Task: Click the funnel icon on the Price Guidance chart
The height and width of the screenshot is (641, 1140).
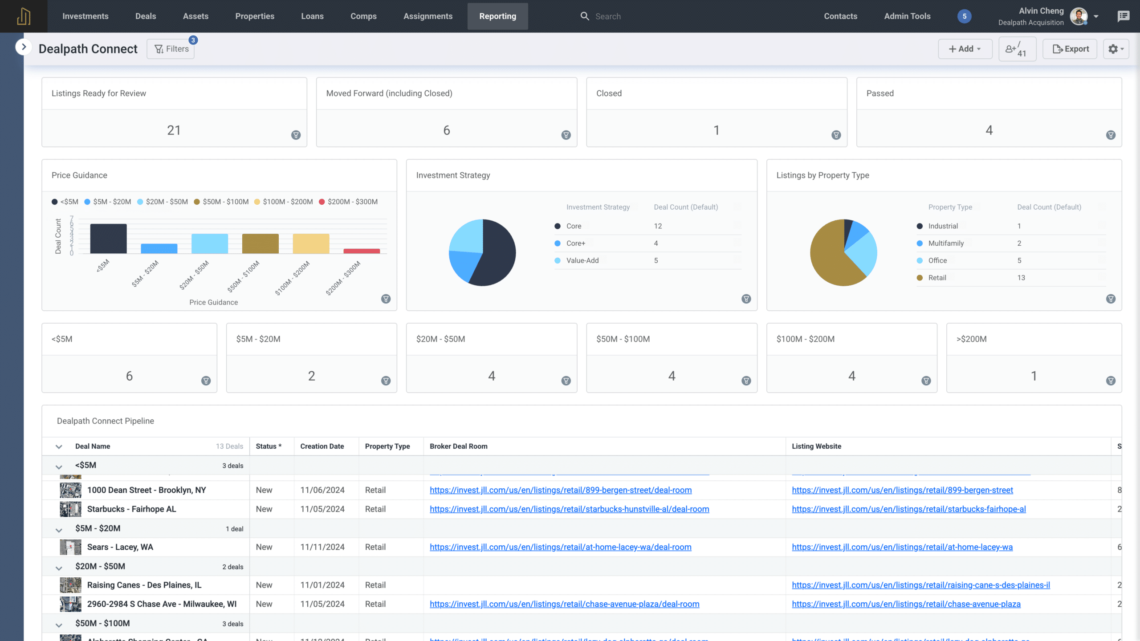Action: 386,299
